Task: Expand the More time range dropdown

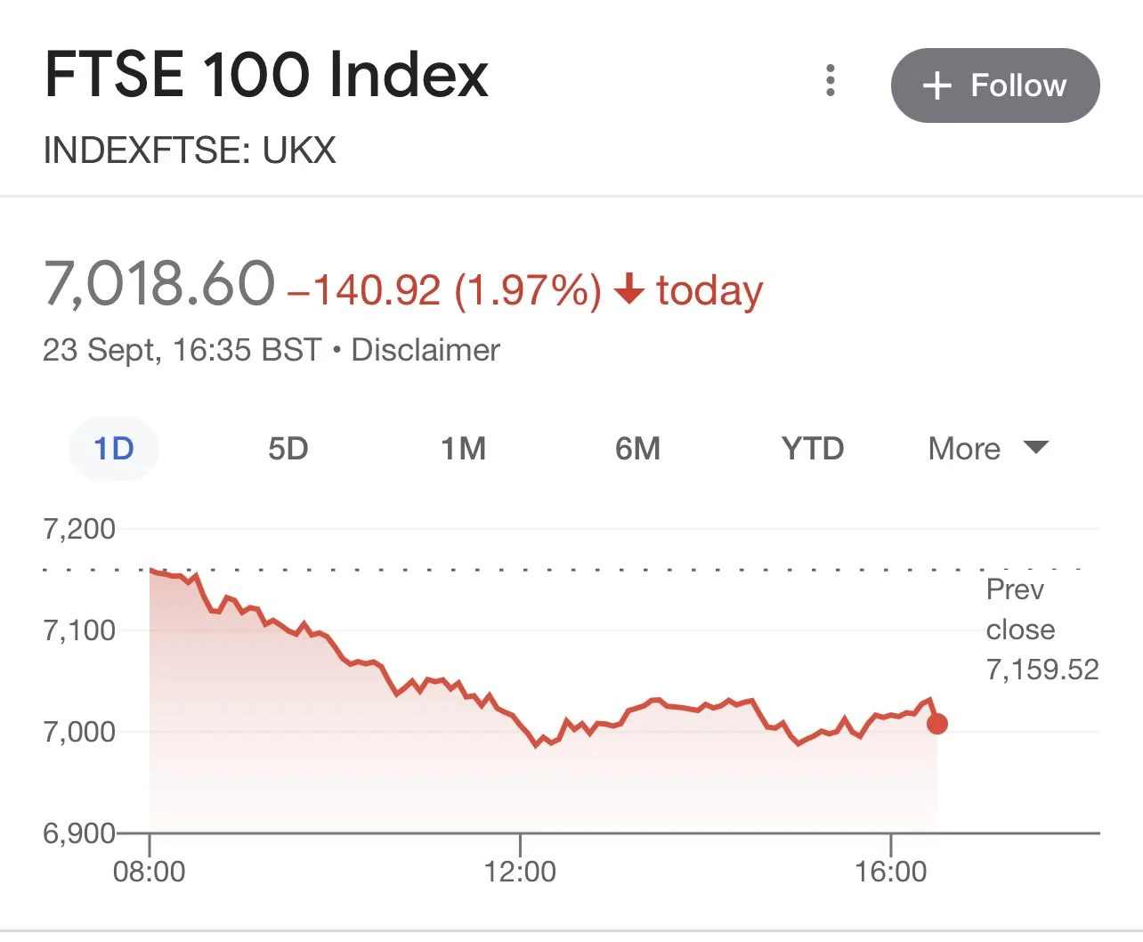Action: coord(989,448)
